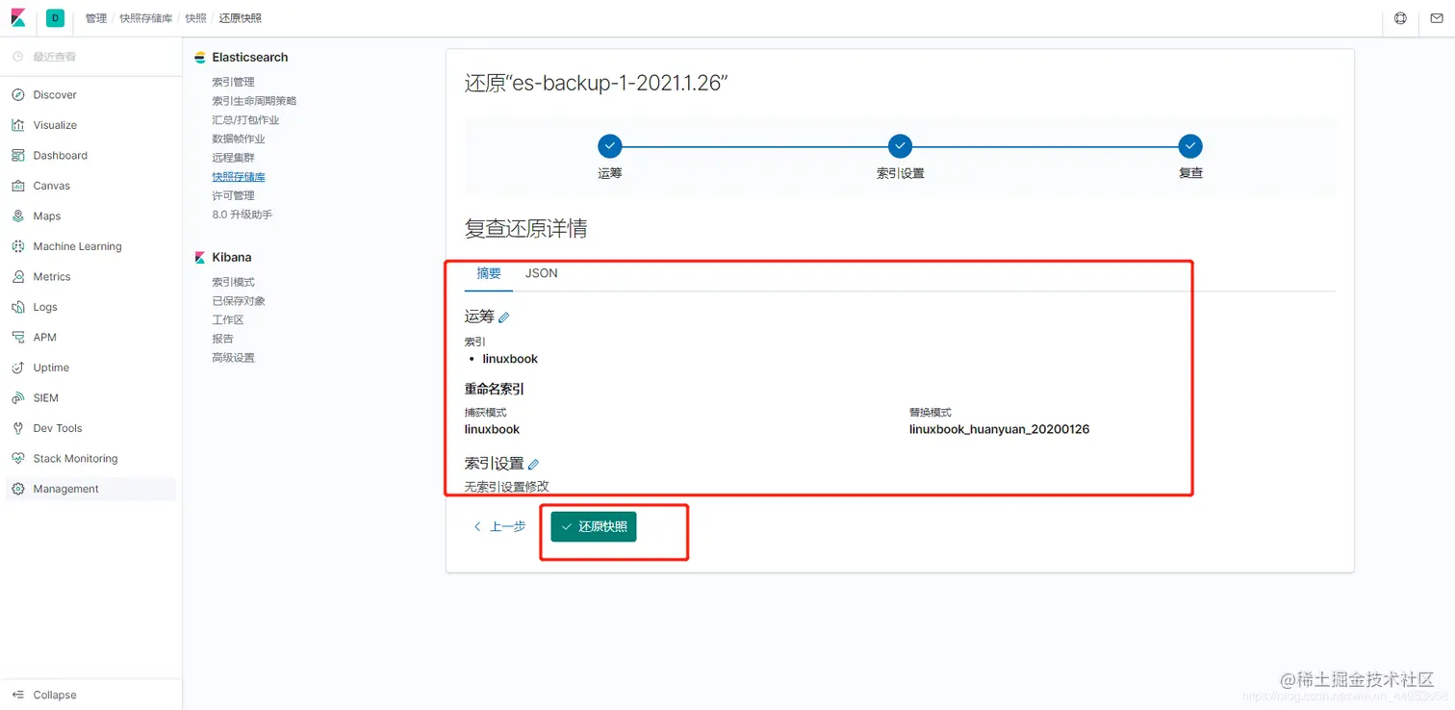
Task: Click the 还原快照 button
Action: tap(594, 527)
